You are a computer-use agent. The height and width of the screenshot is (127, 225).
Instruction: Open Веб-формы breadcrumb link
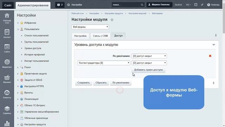pos(157,13)
